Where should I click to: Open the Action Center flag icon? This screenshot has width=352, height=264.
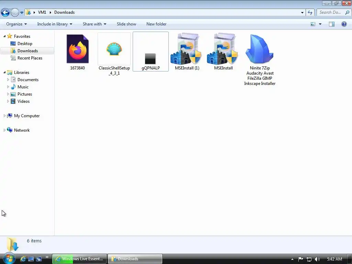pyautogui.click(x=300, y=259)
